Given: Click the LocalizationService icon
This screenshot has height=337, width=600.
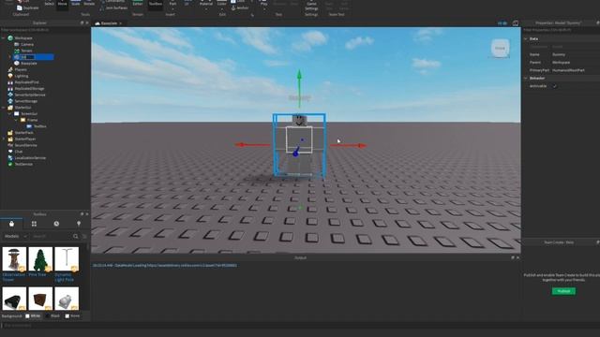Looking at the screenshot, I should click(10, 158).
